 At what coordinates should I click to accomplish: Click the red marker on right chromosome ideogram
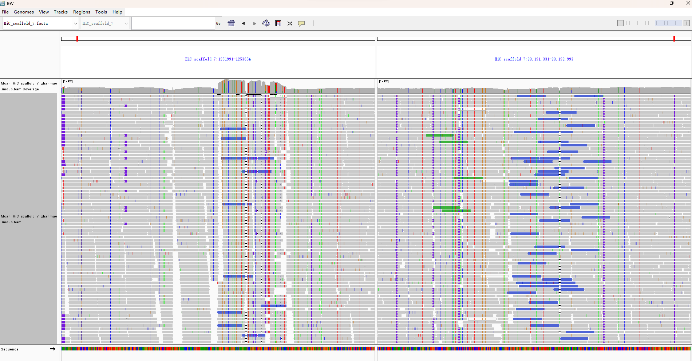(674, 39)
